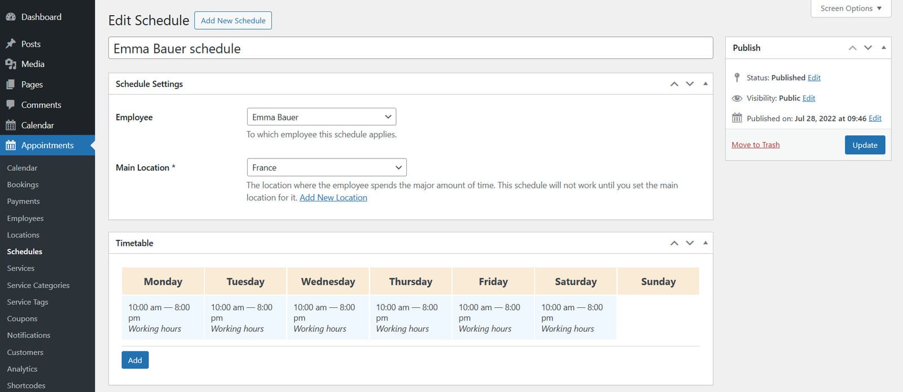Go to Coupons submenu
The height and width of the screenshot is (392, 903).
tap(22, 319)
